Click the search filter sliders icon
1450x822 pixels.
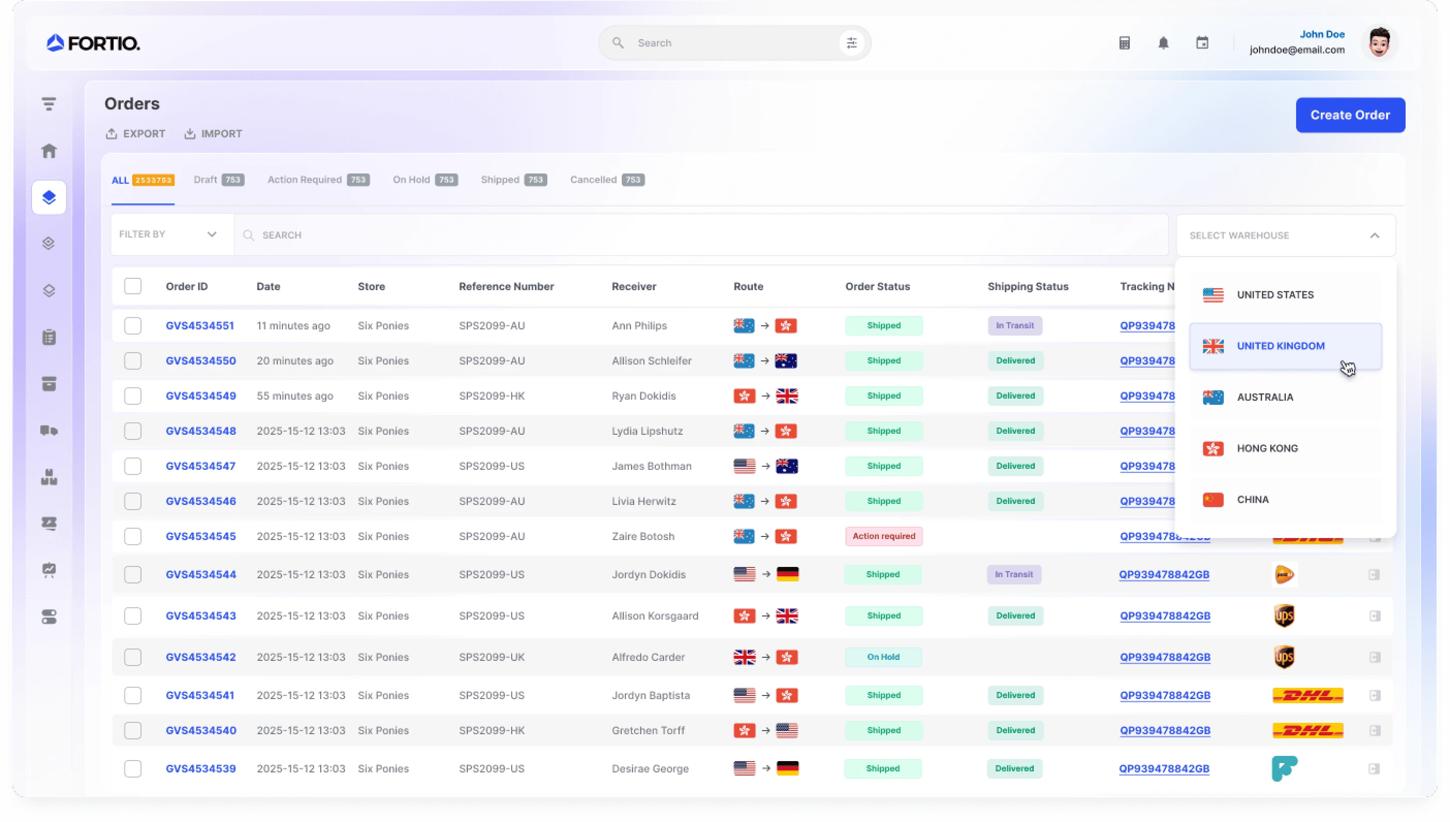pyautogui.click(x=852, y=43)
